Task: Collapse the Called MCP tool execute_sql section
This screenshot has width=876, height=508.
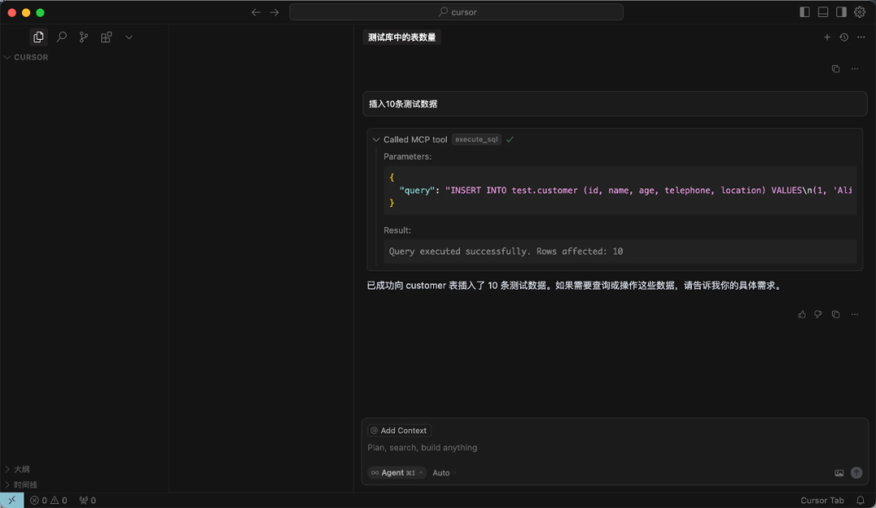Action: tap(376, 139)
